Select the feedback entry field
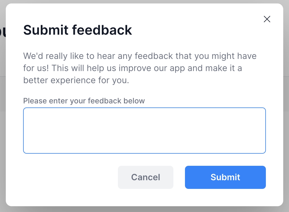This screenshot has height=212, width=289. pyautogui.click(x=144, y=130)
